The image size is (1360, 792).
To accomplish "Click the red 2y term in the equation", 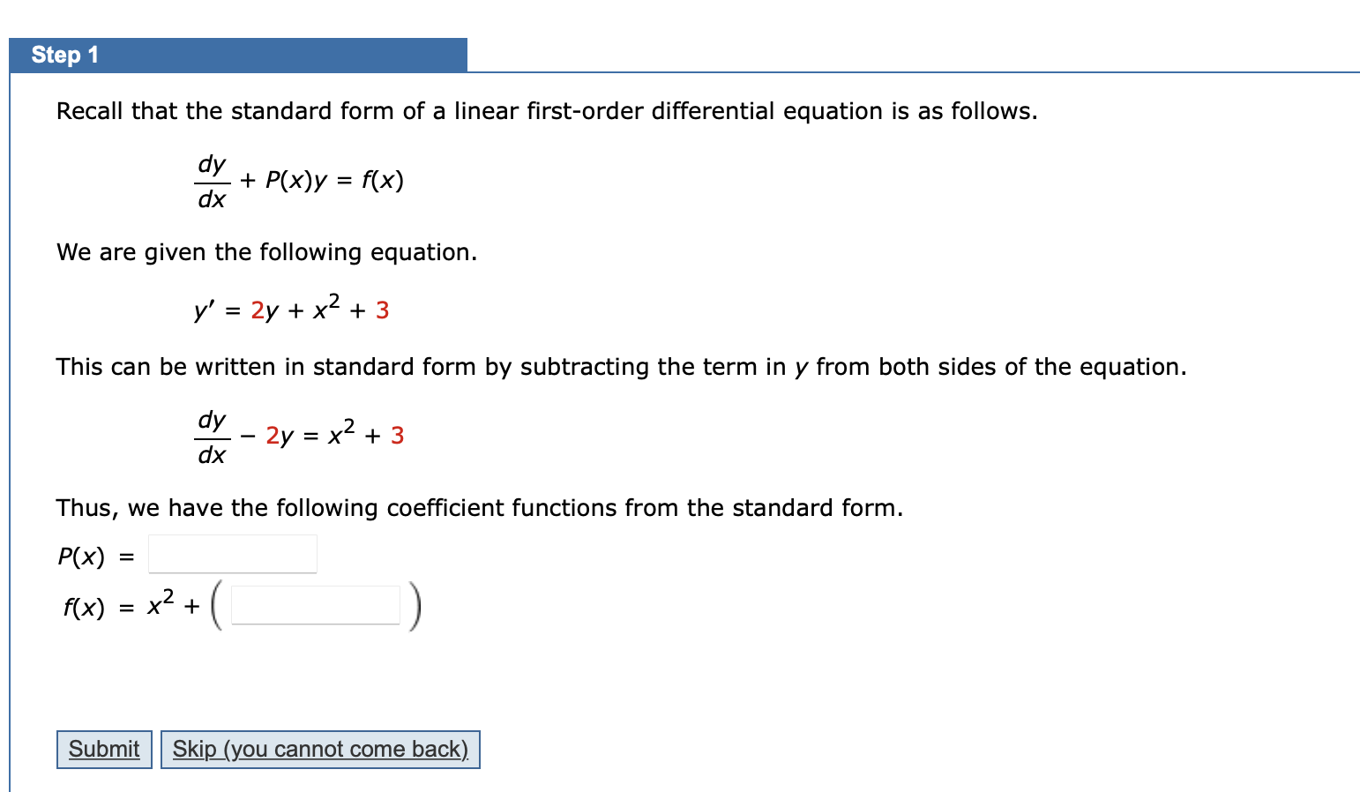I will (263, 310).
